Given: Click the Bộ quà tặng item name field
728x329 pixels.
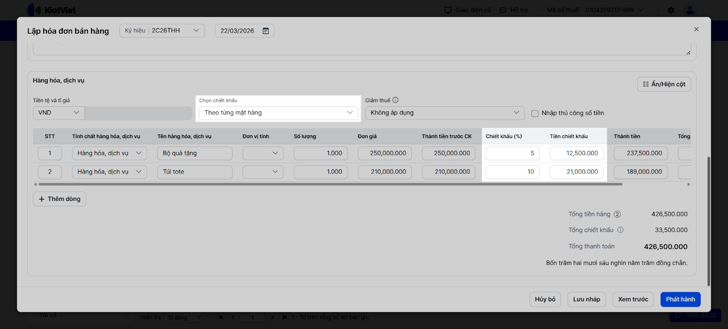Looking at the screenshot, I should pos(195,153).
